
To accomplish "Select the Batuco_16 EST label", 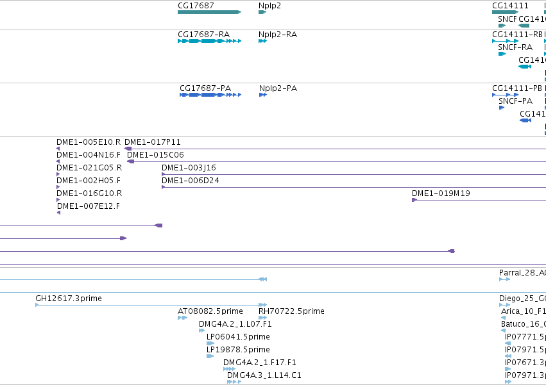I will tap(524, 325).
